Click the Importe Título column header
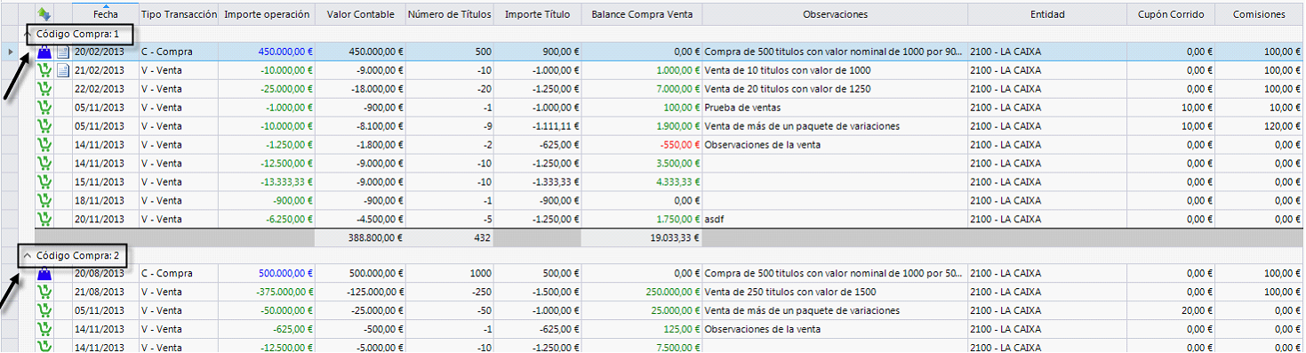The width and height of the screenshot is (1306, 353). click(x=537, y=14)
